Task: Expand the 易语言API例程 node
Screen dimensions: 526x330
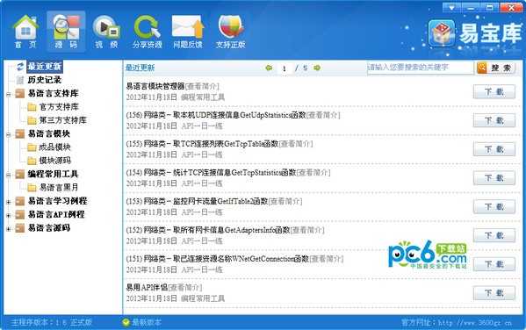Action: [x=9, y=216]
